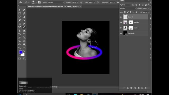The height and width of the screenshot is (95, 169).
Task: Open the layer Opacity dropdown arrow
Action: point(148,8)
